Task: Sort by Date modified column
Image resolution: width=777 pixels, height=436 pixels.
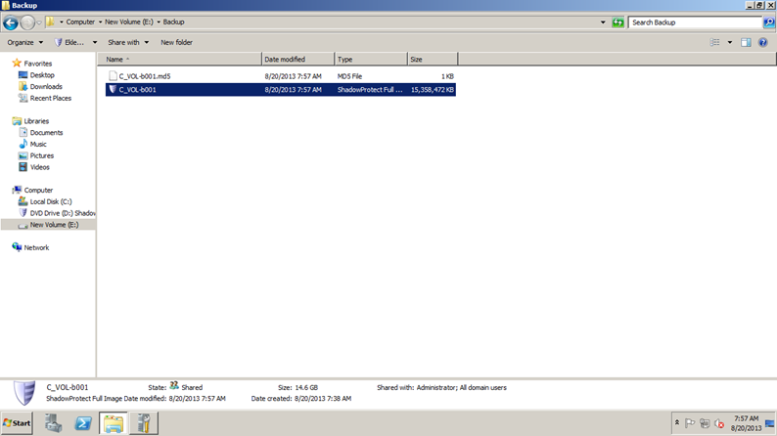Action: [x=297, y=60]
